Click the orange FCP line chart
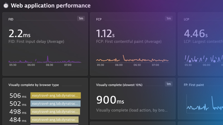The width and height of the screenshot is (223, 125). (132, 59)
